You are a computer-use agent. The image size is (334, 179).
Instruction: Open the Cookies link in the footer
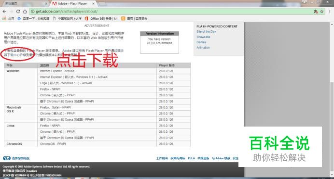32,171
